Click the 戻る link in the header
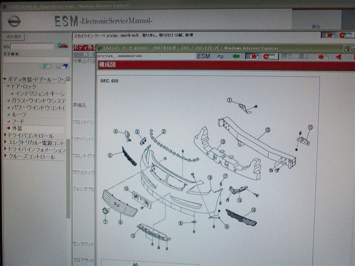 pyautogui.click(x=316, y=27)
